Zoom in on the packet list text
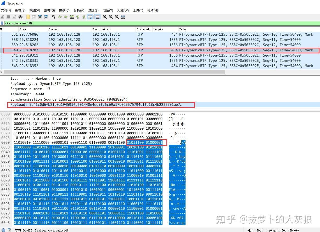Viewport: 320px width, 232px height. 105,17
